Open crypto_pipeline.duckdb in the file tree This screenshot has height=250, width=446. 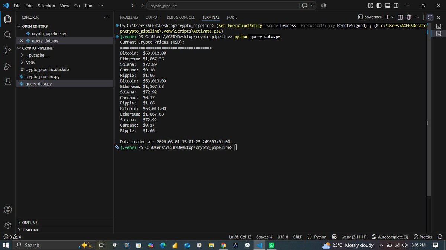(x=64, y=69)
